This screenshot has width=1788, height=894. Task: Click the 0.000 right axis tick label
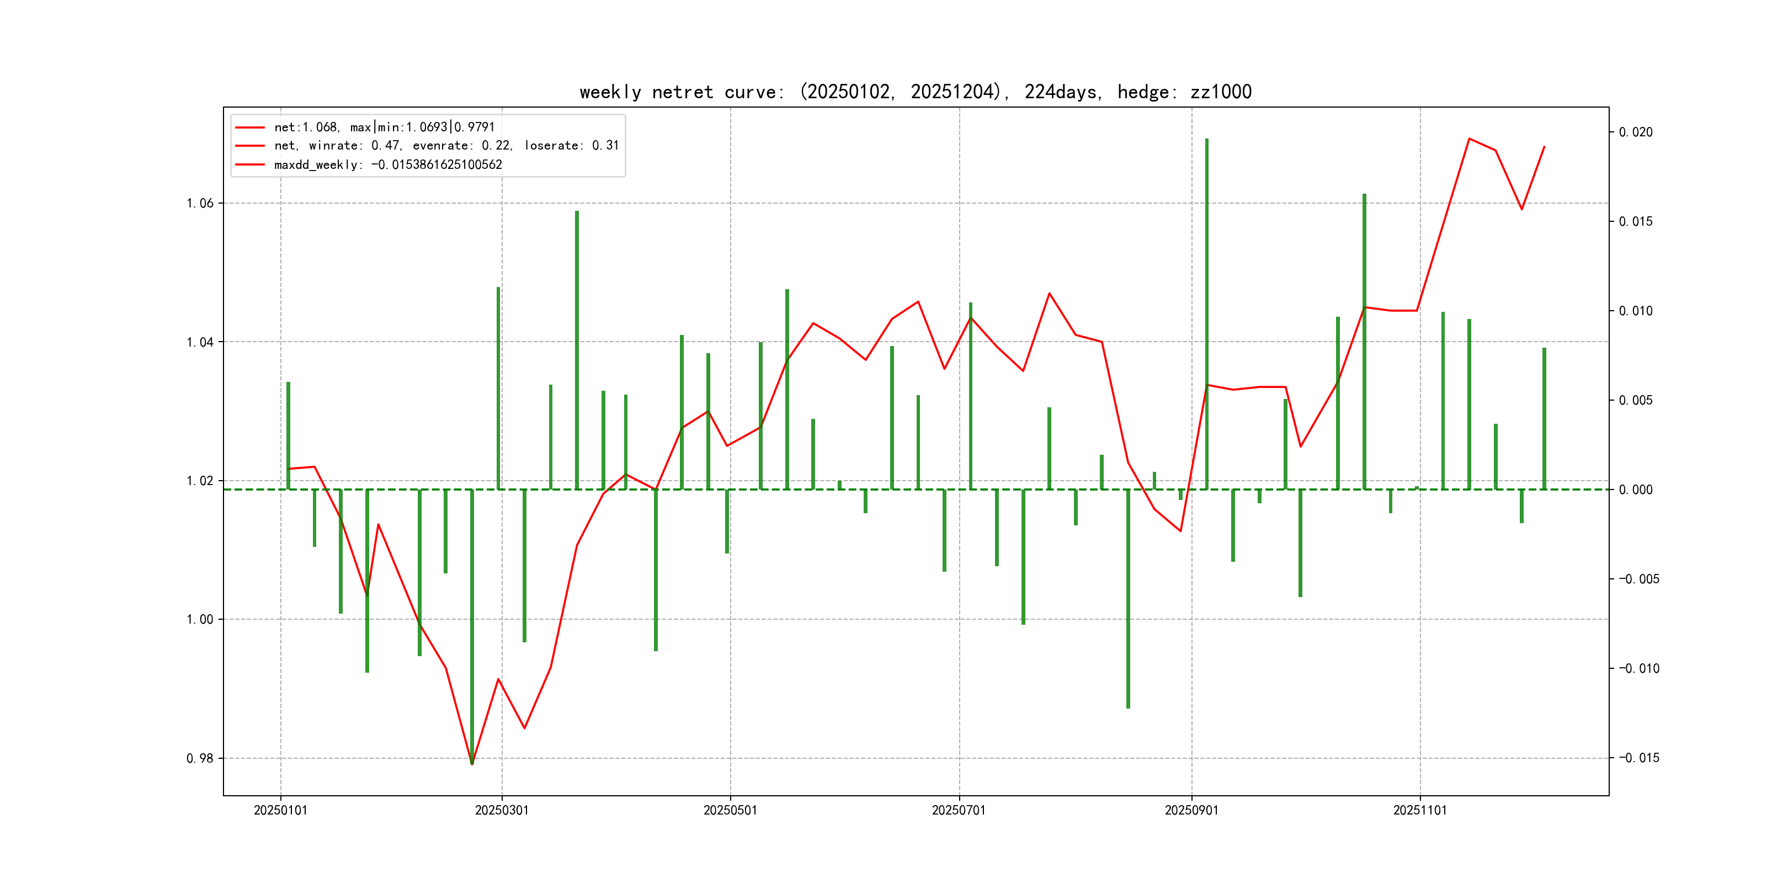point(1635,489)
